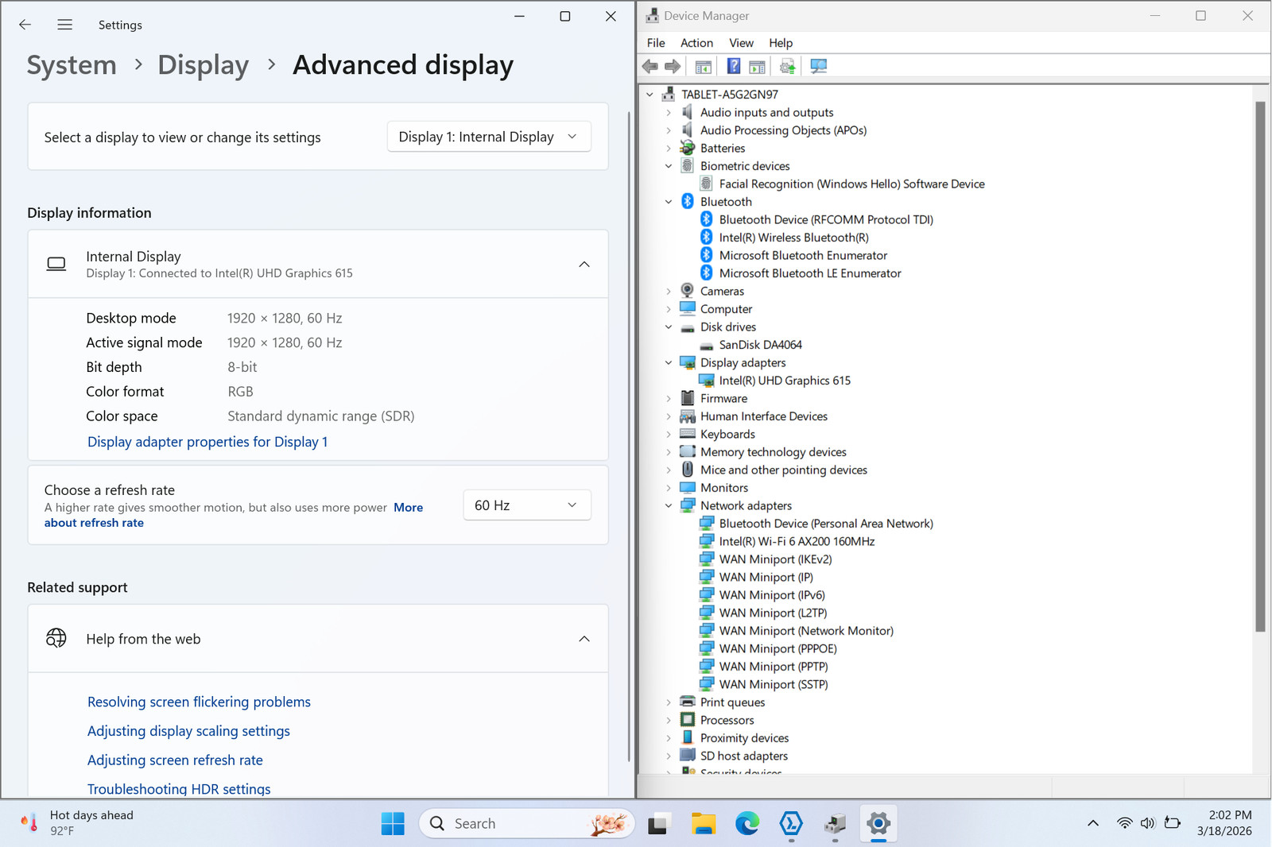Screen dimensions: 1272x847
Task: Open Adjusting display scaling settings link
Action: [188, 731]
